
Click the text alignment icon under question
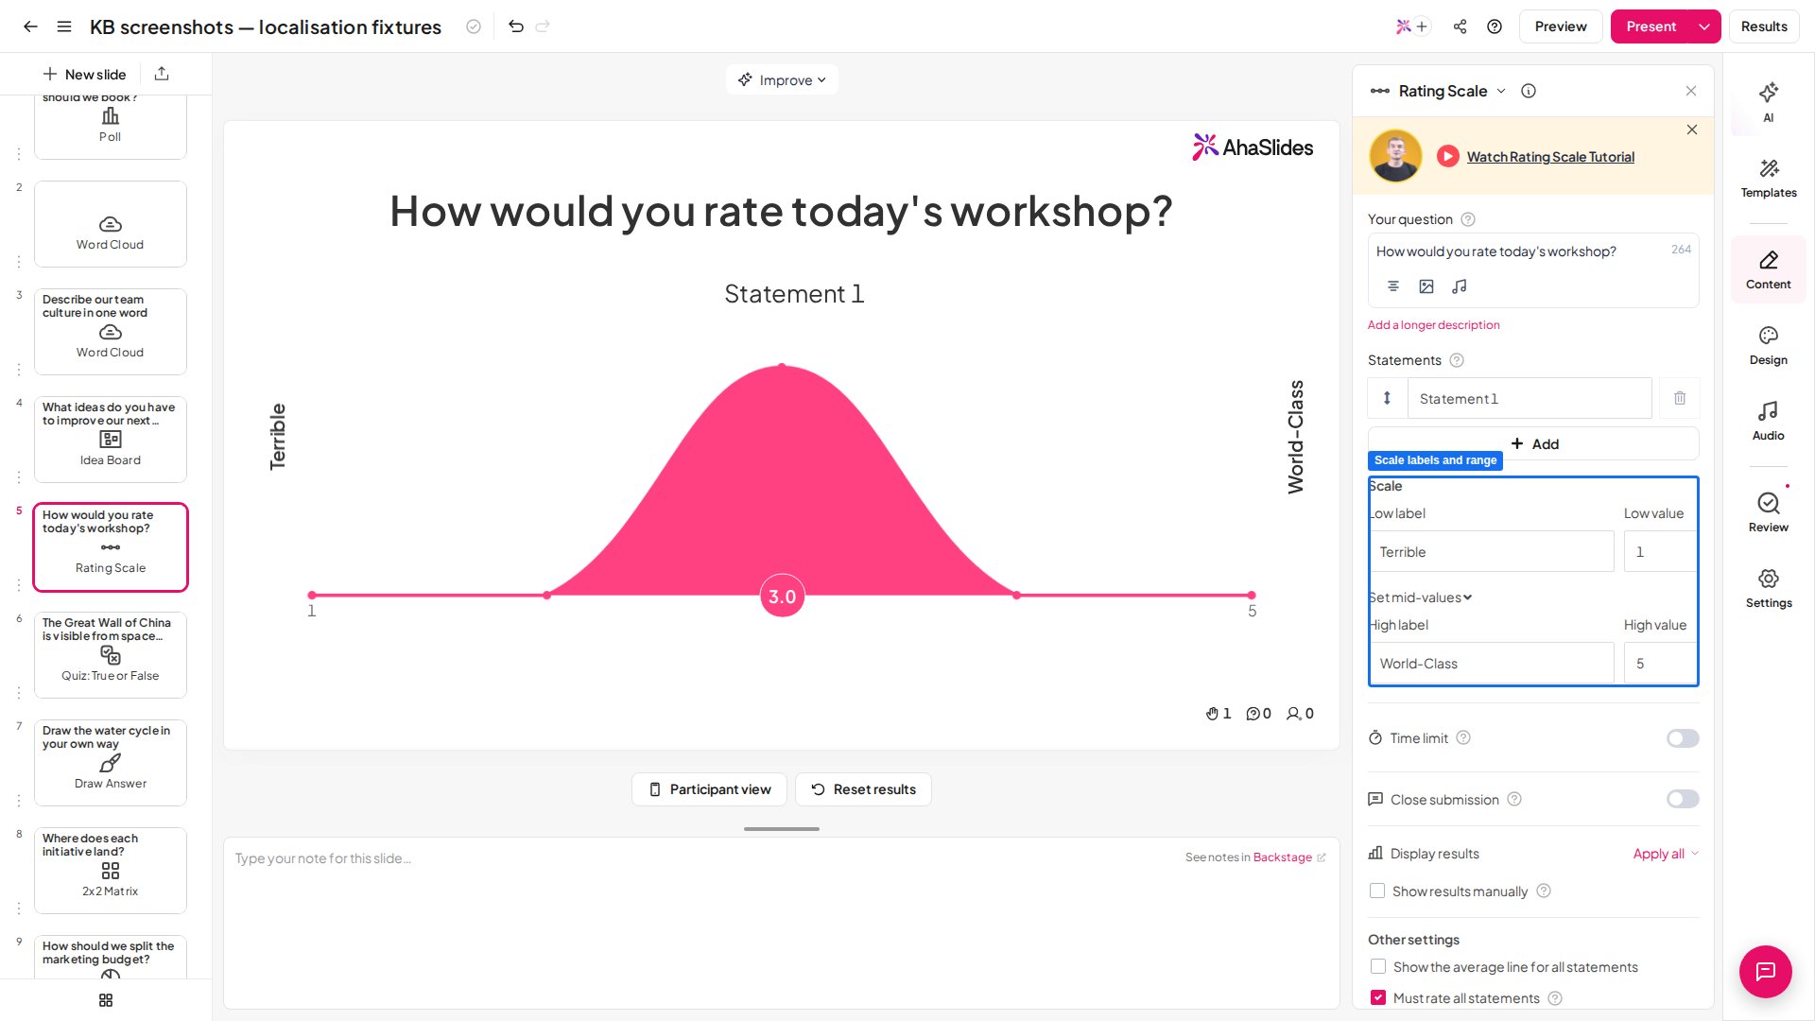click(1393, 286)
